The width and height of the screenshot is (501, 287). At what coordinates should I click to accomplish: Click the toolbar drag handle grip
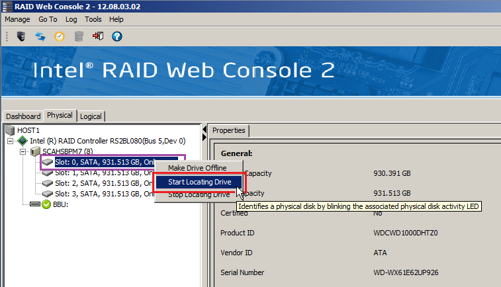7,36
